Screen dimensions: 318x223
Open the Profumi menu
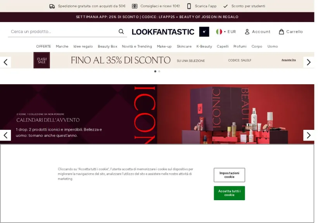click(x=240, y=46)
